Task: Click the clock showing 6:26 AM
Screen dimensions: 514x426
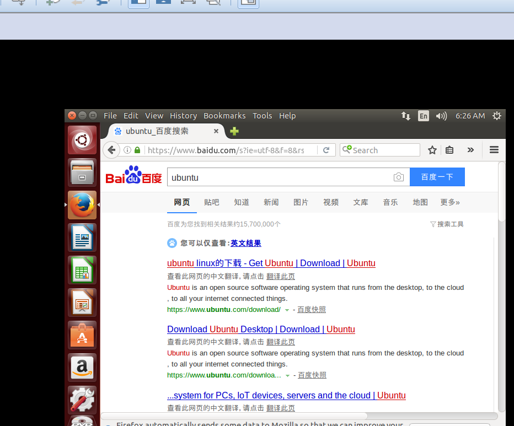Action: coord(470,116)
